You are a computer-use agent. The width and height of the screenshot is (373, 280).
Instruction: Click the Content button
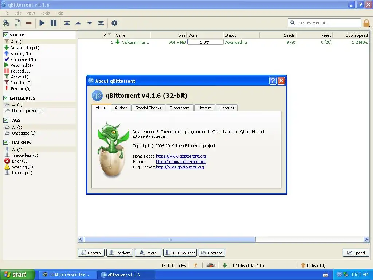[x=212, y=253]
